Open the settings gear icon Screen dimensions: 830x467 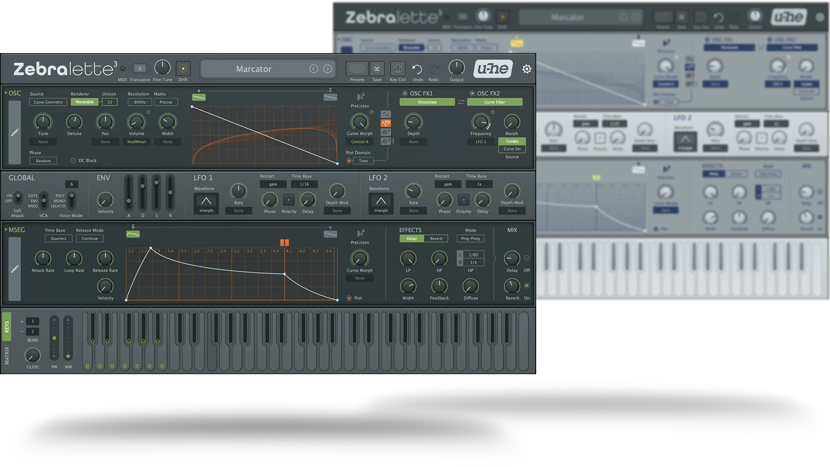526,69
